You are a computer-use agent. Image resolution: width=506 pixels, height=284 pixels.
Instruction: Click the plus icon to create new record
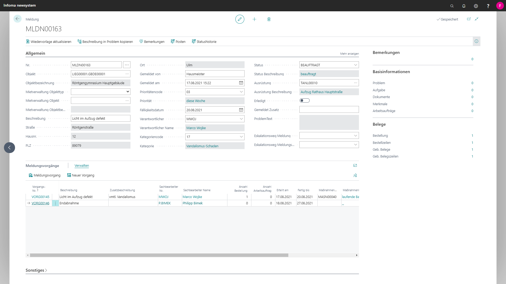point(254,19)
